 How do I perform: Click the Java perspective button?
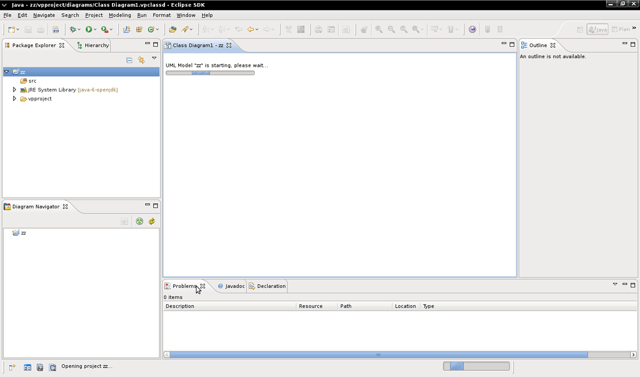pos(596,29)
